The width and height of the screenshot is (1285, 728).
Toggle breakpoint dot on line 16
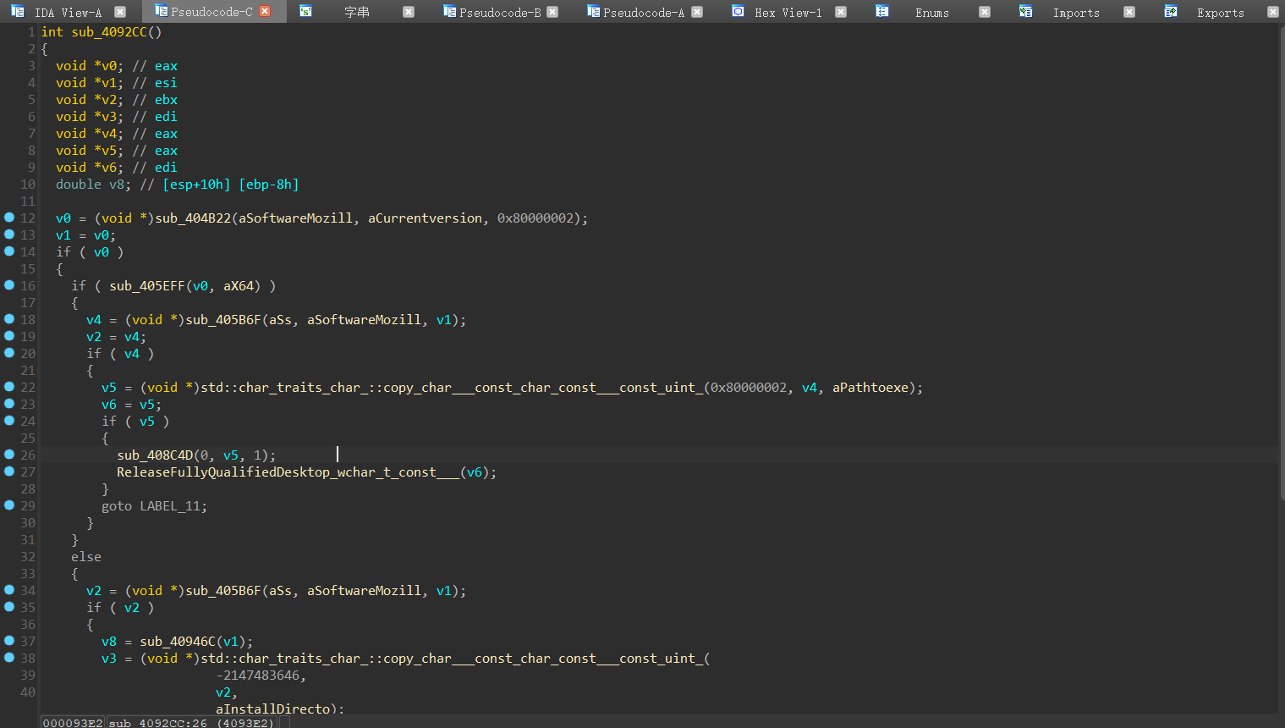pyautogui.click(x=9, y=285)
